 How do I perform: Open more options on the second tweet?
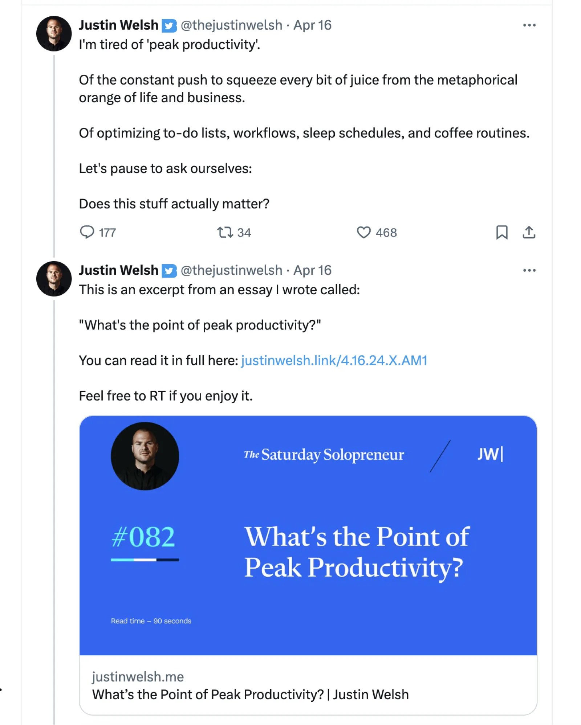pos(529,270)
